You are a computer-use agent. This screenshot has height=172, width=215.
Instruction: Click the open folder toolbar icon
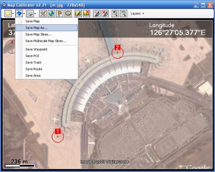[x=8, y=14]
